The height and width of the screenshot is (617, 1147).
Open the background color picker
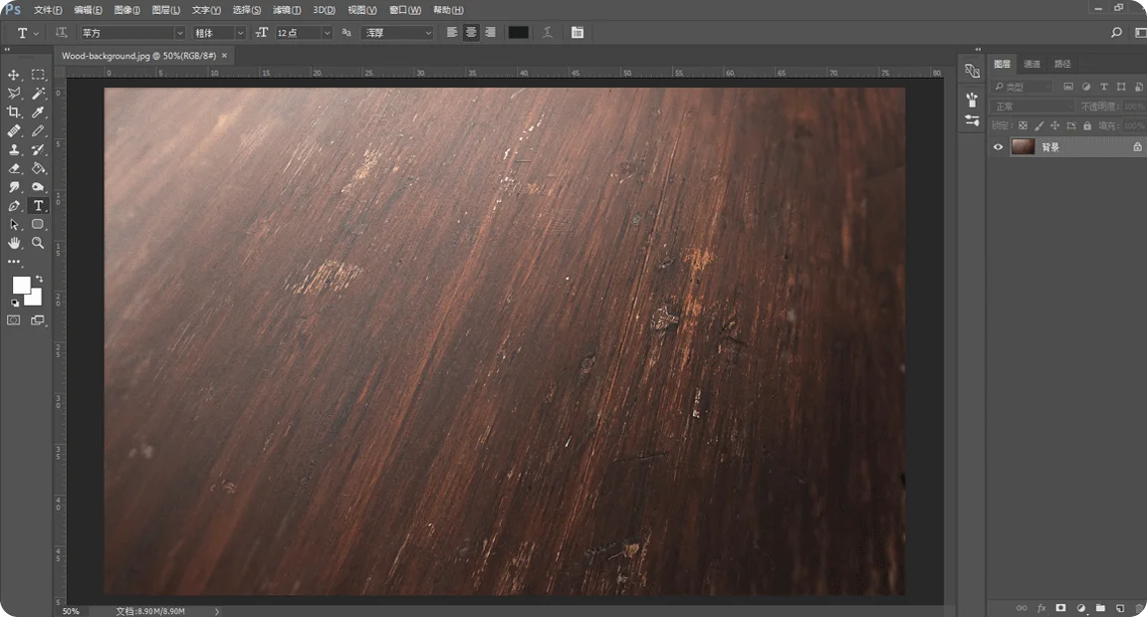click(x=35, y=299)
